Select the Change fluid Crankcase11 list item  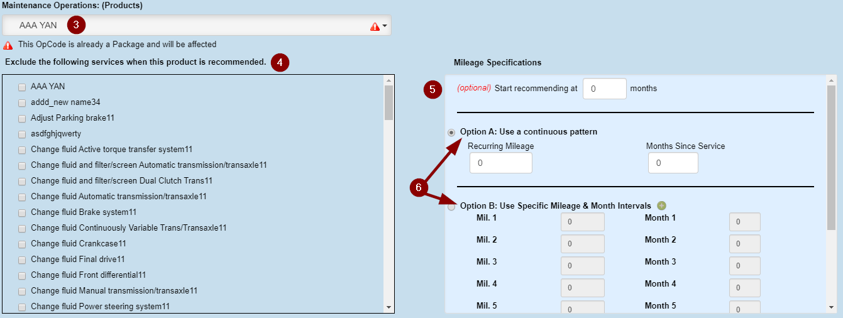tap(78, 244)
